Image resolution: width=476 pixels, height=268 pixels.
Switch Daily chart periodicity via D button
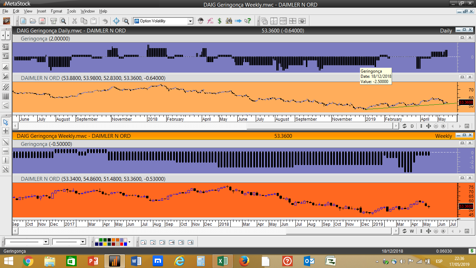[412, 126]
